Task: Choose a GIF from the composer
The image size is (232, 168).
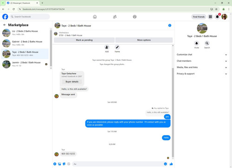Action: (69, 164)
